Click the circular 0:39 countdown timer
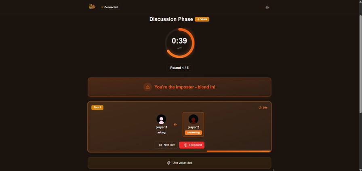Image resolution: width=362 pixels, height=171 pixels. pyautogui.click(x=179, y=43)
